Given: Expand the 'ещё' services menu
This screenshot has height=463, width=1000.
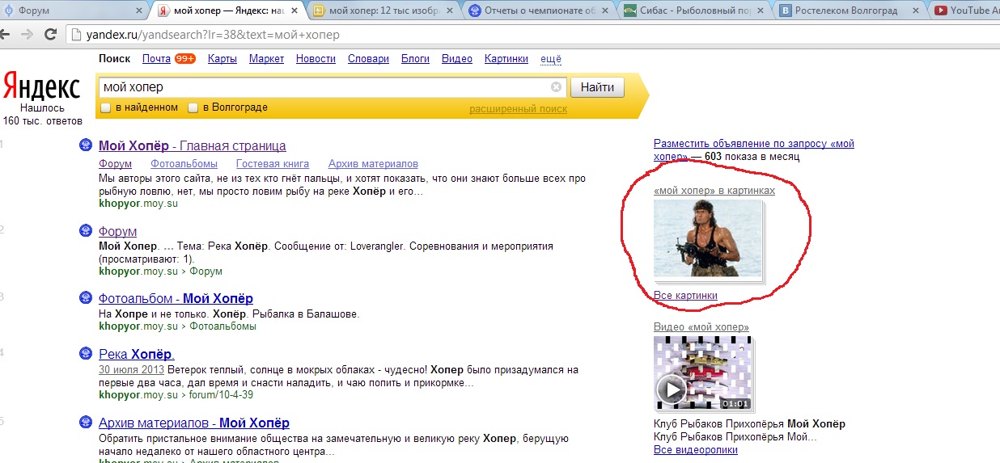Looking at the screenshot, I should coord(551,59).
